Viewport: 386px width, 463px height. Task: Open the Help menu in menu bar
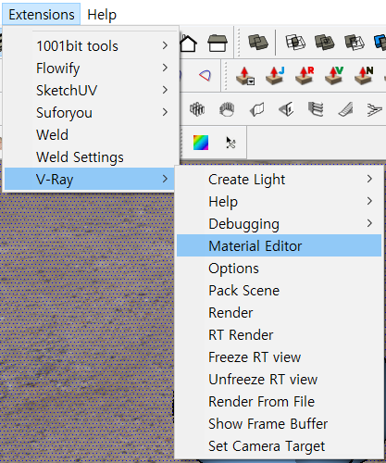[x=102, y=15]
